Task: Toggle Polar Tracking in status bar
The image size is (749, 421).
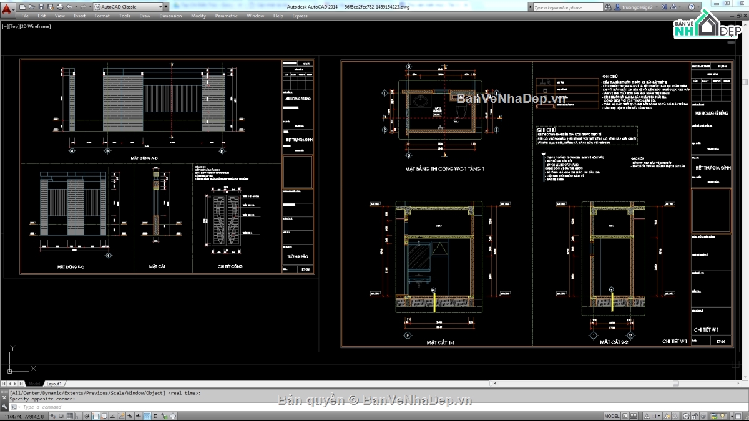Action: [x=86, y=416]
